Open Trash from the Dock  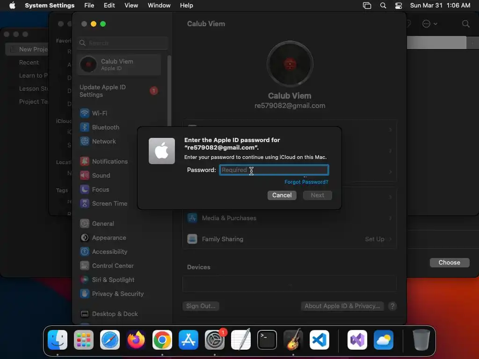pyautogui.click(x=421, y=340)
